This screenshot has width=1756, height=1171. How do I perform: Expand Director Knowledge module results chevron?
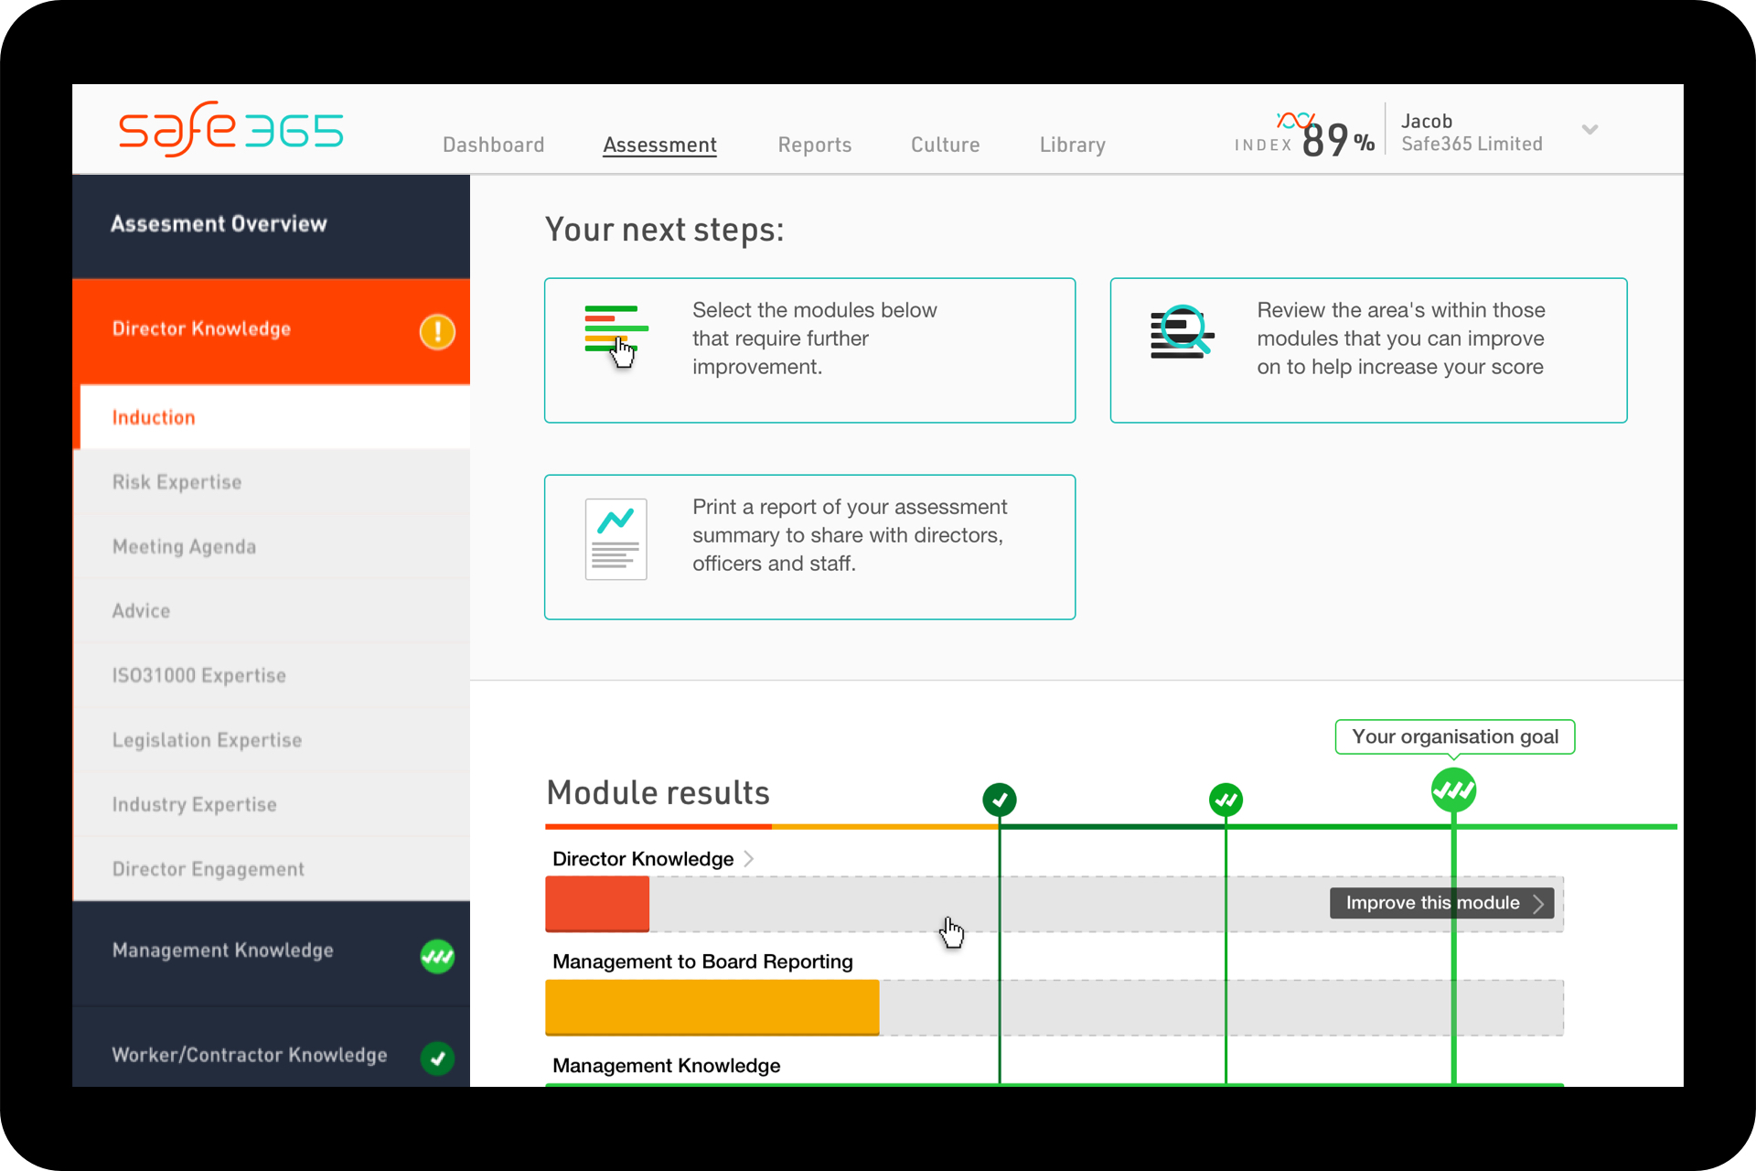(749, 858)
